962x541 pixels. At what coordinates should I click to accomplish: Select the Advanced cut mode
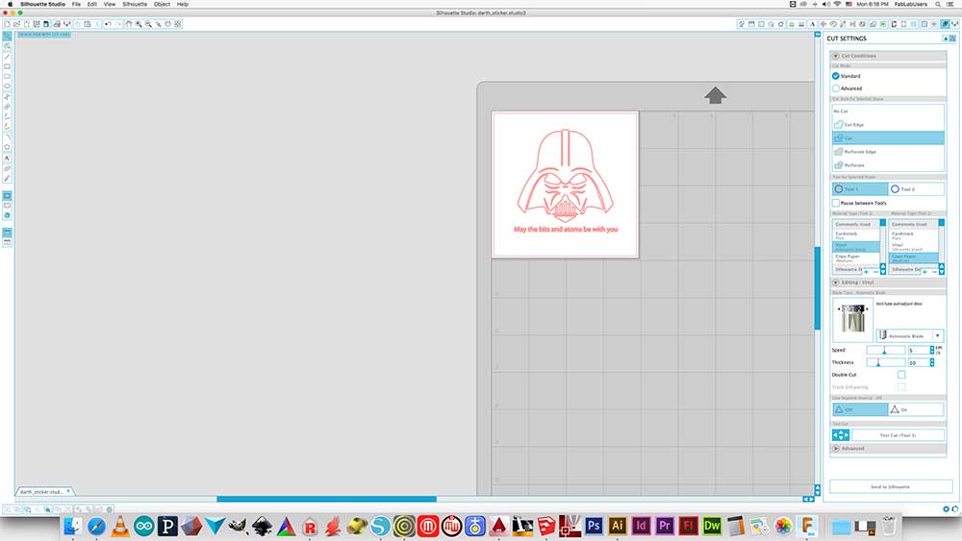(x=836, y=88)
